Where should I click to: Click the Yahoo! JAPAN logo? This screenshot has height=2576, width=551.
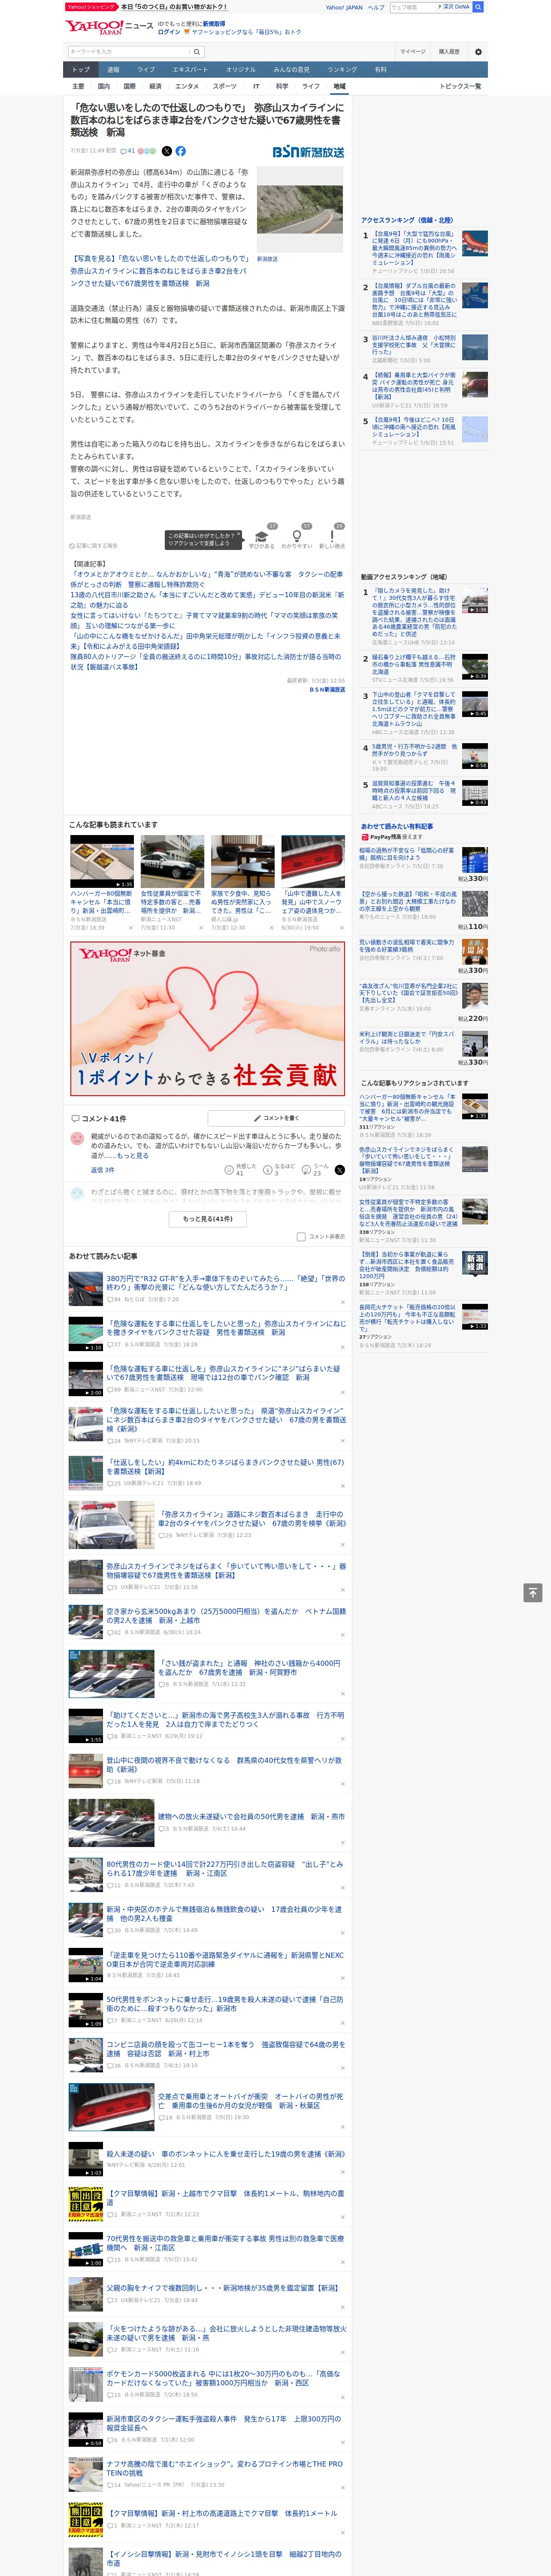(95, 27)
